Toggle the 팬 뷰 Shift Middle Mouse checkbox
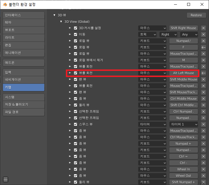The image size is (209, 185). 75,79
